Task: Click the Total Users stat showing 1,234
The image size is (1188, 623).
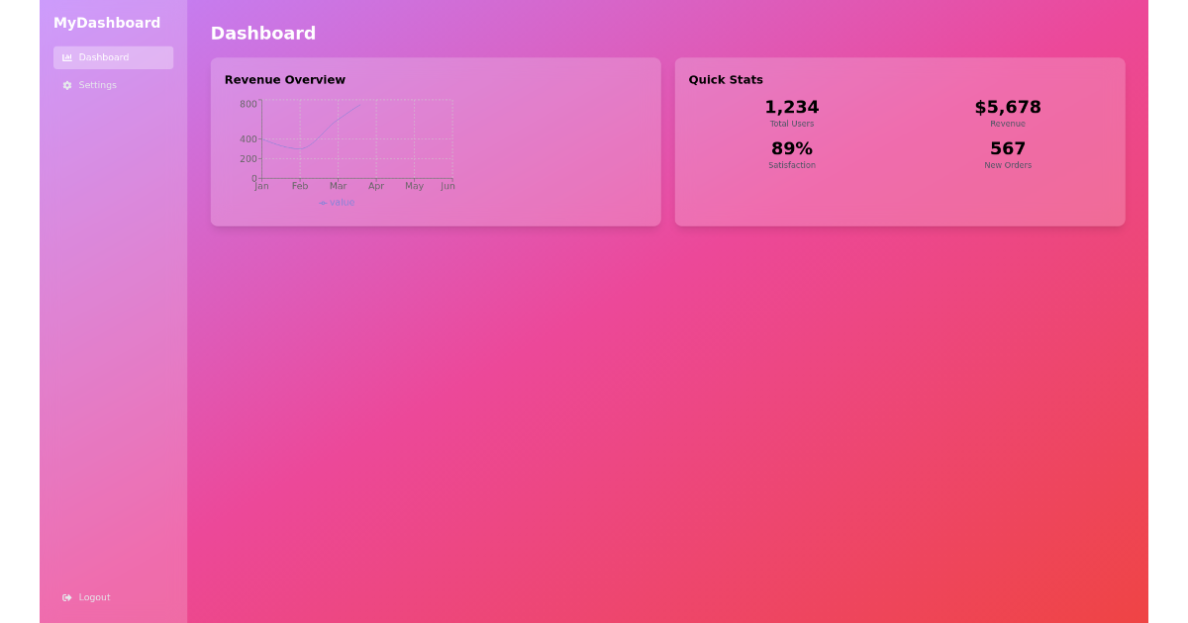Action: pos(791,107)
